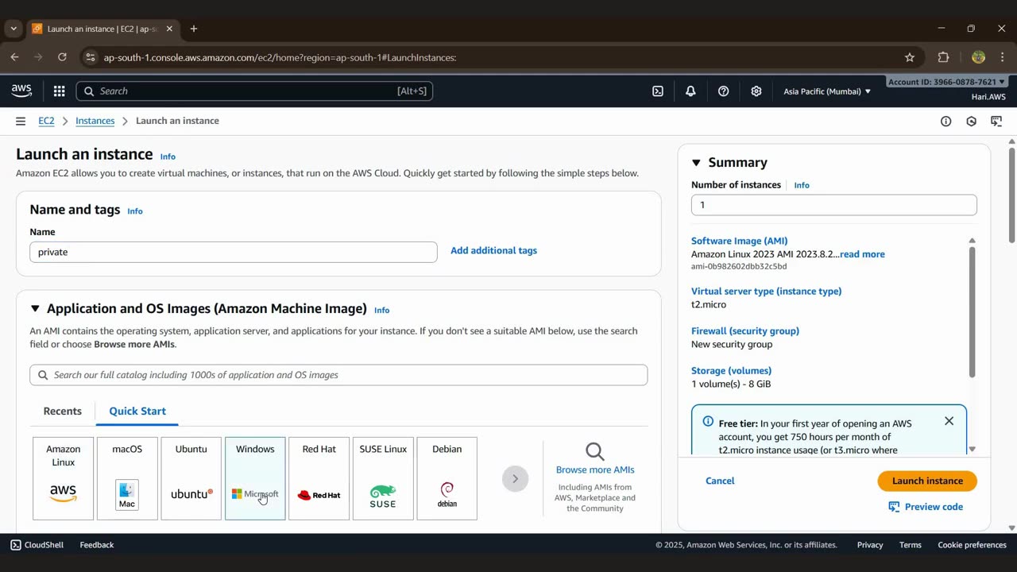This screenshot has height=572, width=1017.
Task: Click the Name field containing private
Action: (x=234, y=252)
